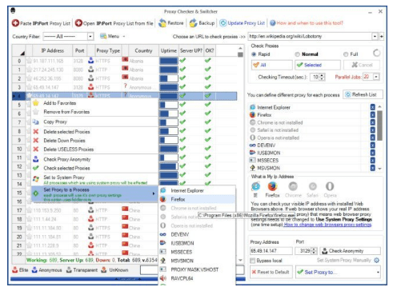Click the add URL plus button
This screenshot has width=393, height=291.
(381, 36)
